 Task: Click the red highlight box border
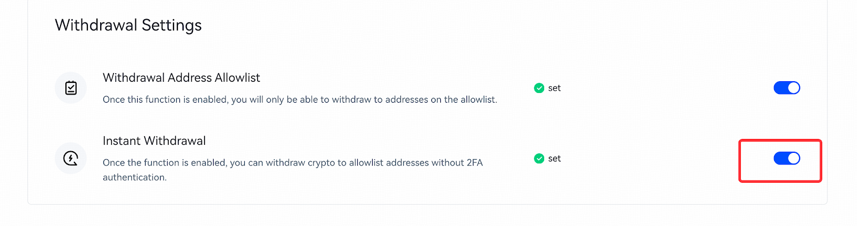click(x=780, y=141)
